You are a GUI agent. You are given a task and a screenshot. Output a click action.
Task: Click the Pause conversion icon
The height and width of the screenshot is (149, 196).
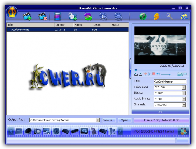103,16
